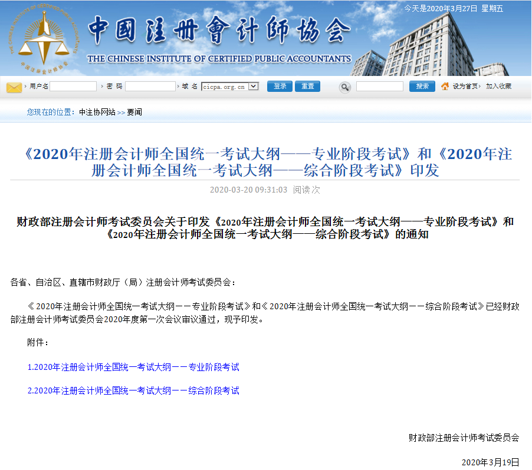The image size is (532, 470).
Task: Focus the 密码 password field
Action: (150, 87)
